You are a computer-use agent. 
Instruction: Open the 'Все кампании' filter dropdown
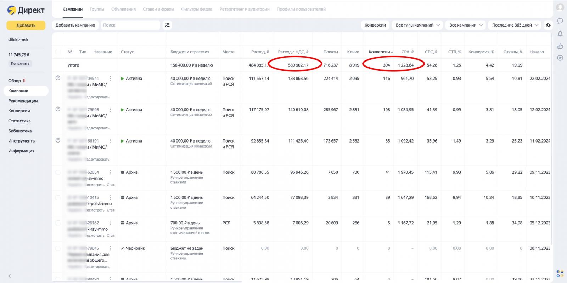point(466,25)
